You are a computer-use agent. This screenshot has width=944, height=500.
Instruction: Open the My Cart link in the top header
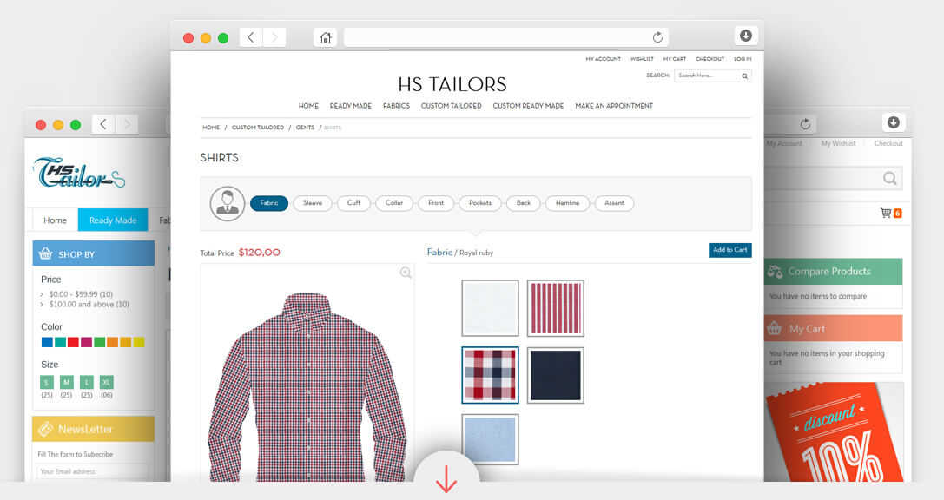tap(674, 59)
